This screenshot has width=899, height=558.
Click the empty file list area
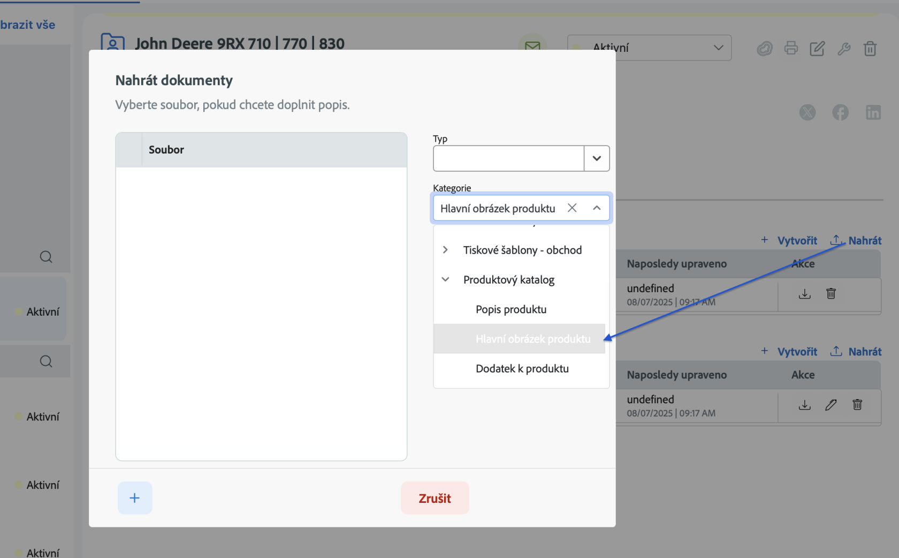click(261, 314)
